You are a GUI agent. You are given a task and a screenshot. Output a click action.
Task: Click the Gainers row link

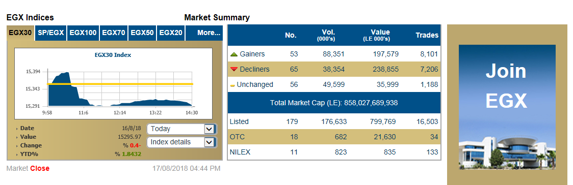[252, 54]
